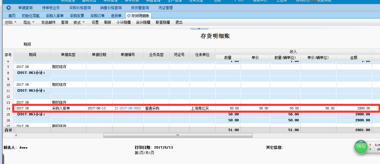
Task: Toggle 合计隐藏 to hide totals
Action: coord(143,23)
